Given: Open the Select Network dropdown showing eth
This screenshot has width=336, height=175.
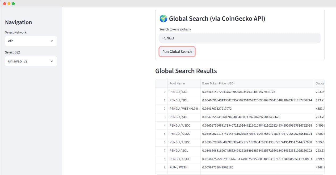Looking at the screenshot, I should coord(31,41).
